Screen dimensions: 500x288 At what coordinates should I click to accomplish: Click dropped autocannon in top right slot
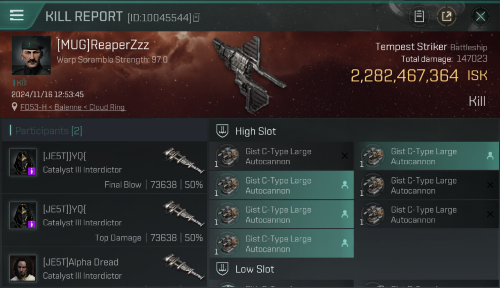coord(426,156)
